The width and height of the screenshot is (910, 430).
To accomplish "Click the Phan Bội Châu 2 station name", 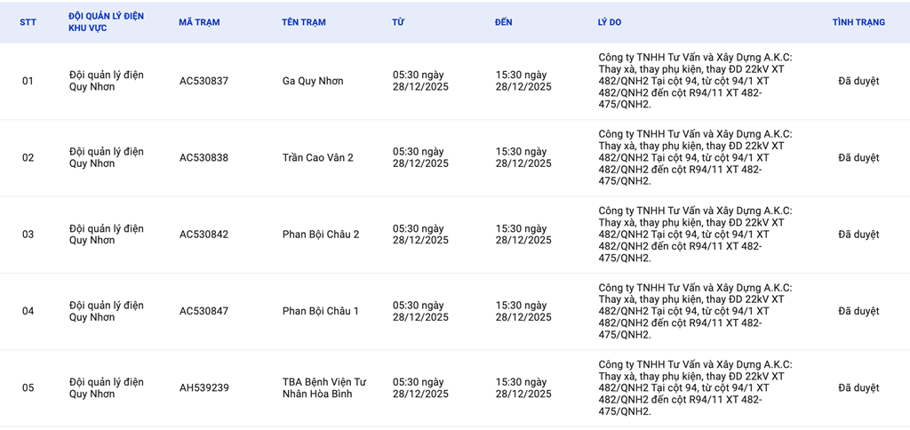I will tap(321, 235).
